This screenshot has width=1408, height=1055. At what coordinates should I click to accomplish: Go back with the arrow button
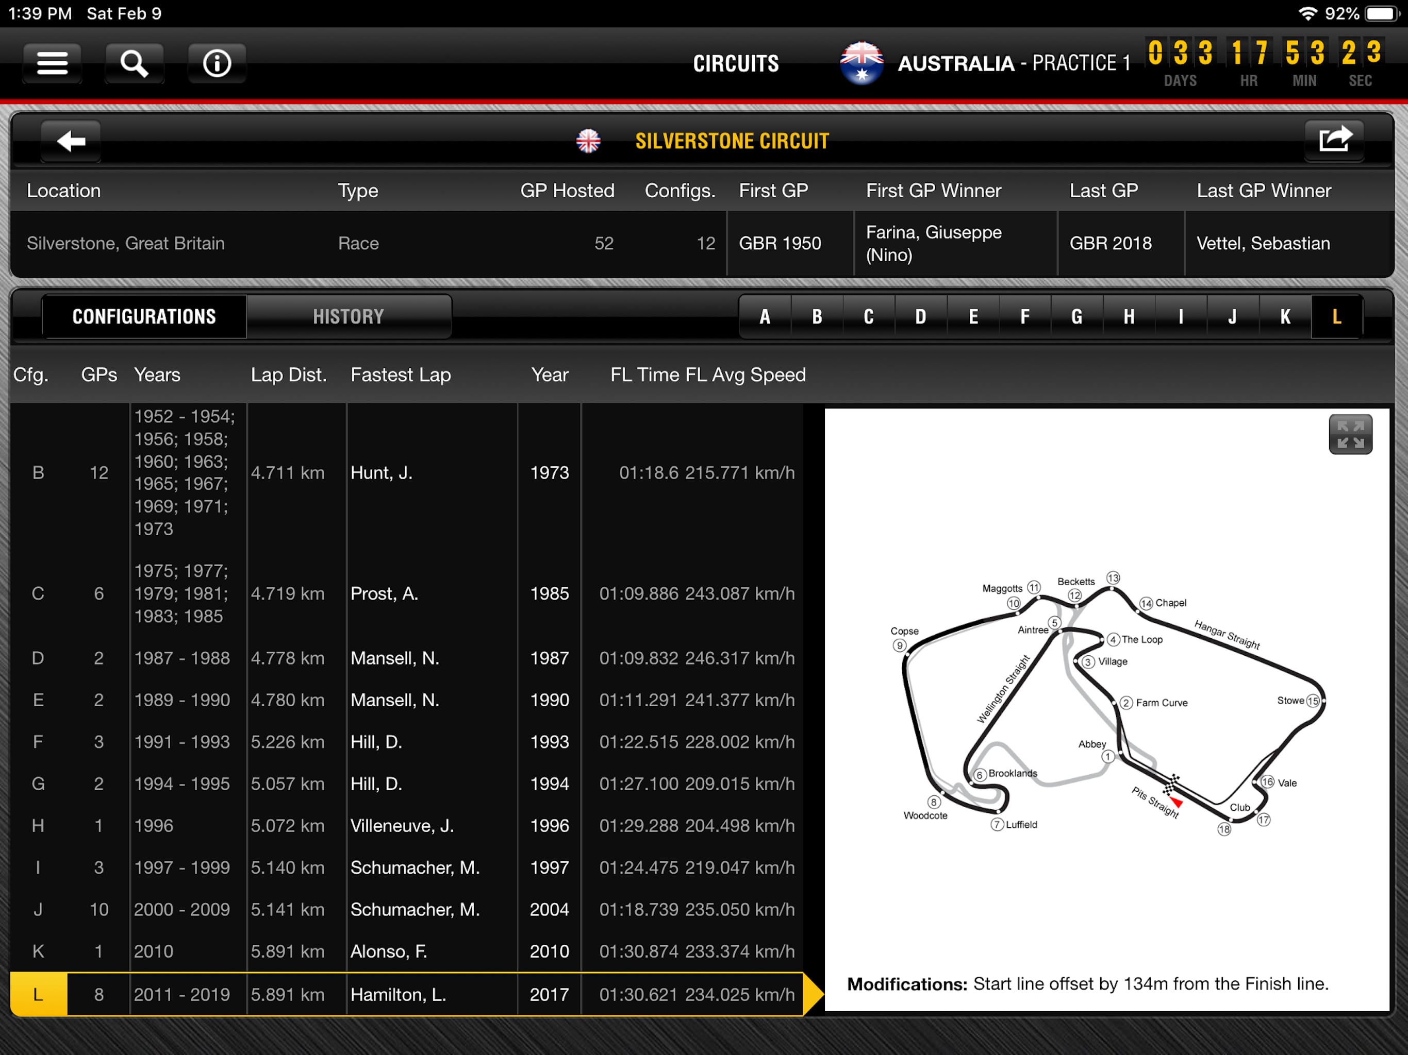(71, 141)
